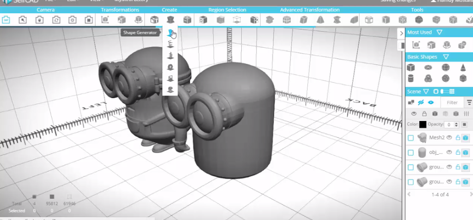Hide Mesh2 using its eye icon
473x220 pixels.
[x=449, y=137]
